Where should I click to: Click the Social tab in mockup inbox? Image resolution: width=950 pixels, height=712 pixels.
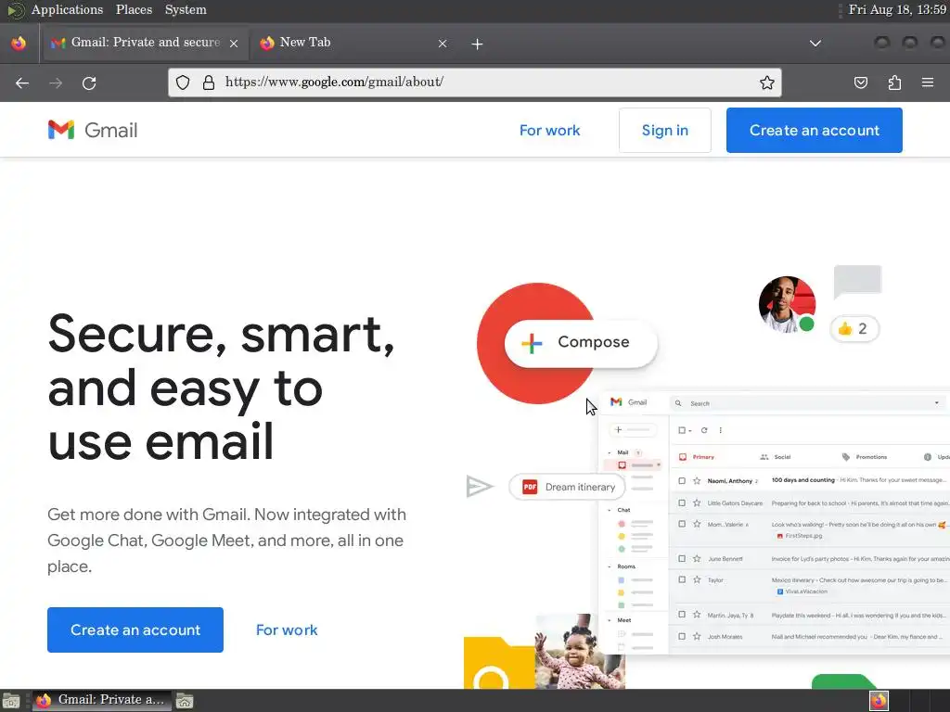(x=776, y=457)
